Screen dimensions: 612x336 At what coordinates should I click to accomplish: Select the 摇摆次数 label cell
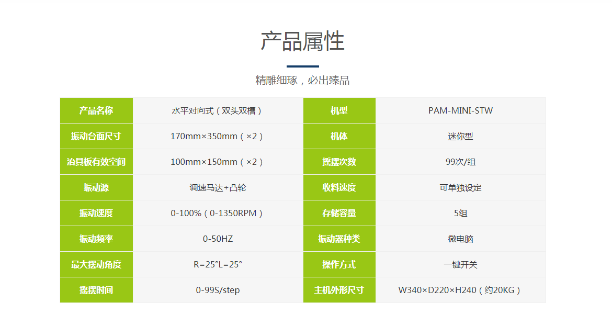point(339,162)
